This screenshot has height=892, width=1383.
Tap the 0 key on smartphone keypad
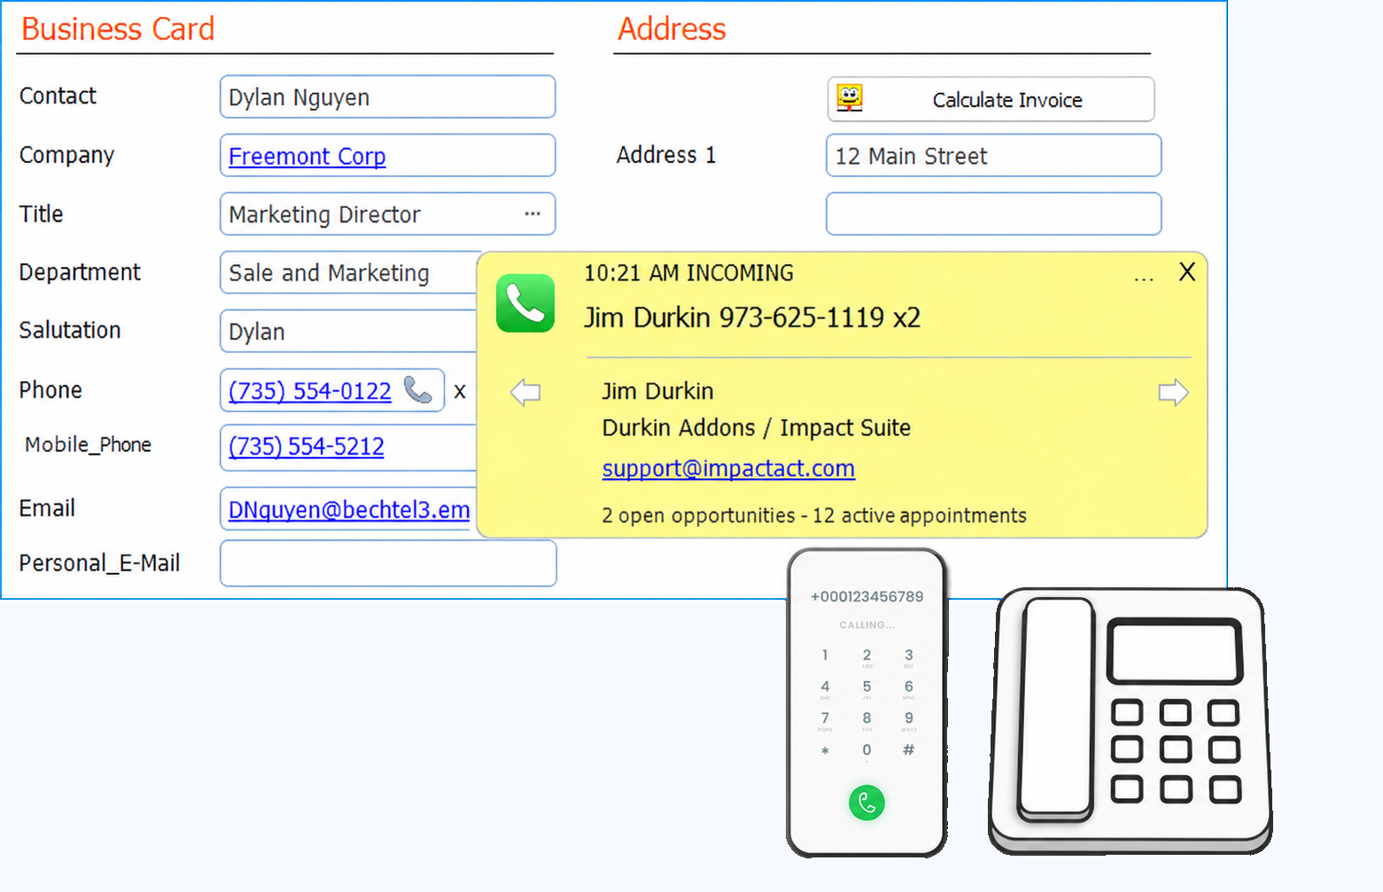pyautogui.click(x=866, y=751)
